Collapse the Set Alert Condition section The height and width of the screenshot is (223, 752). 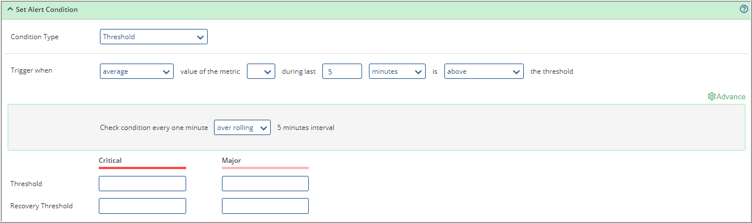[10, 10]
